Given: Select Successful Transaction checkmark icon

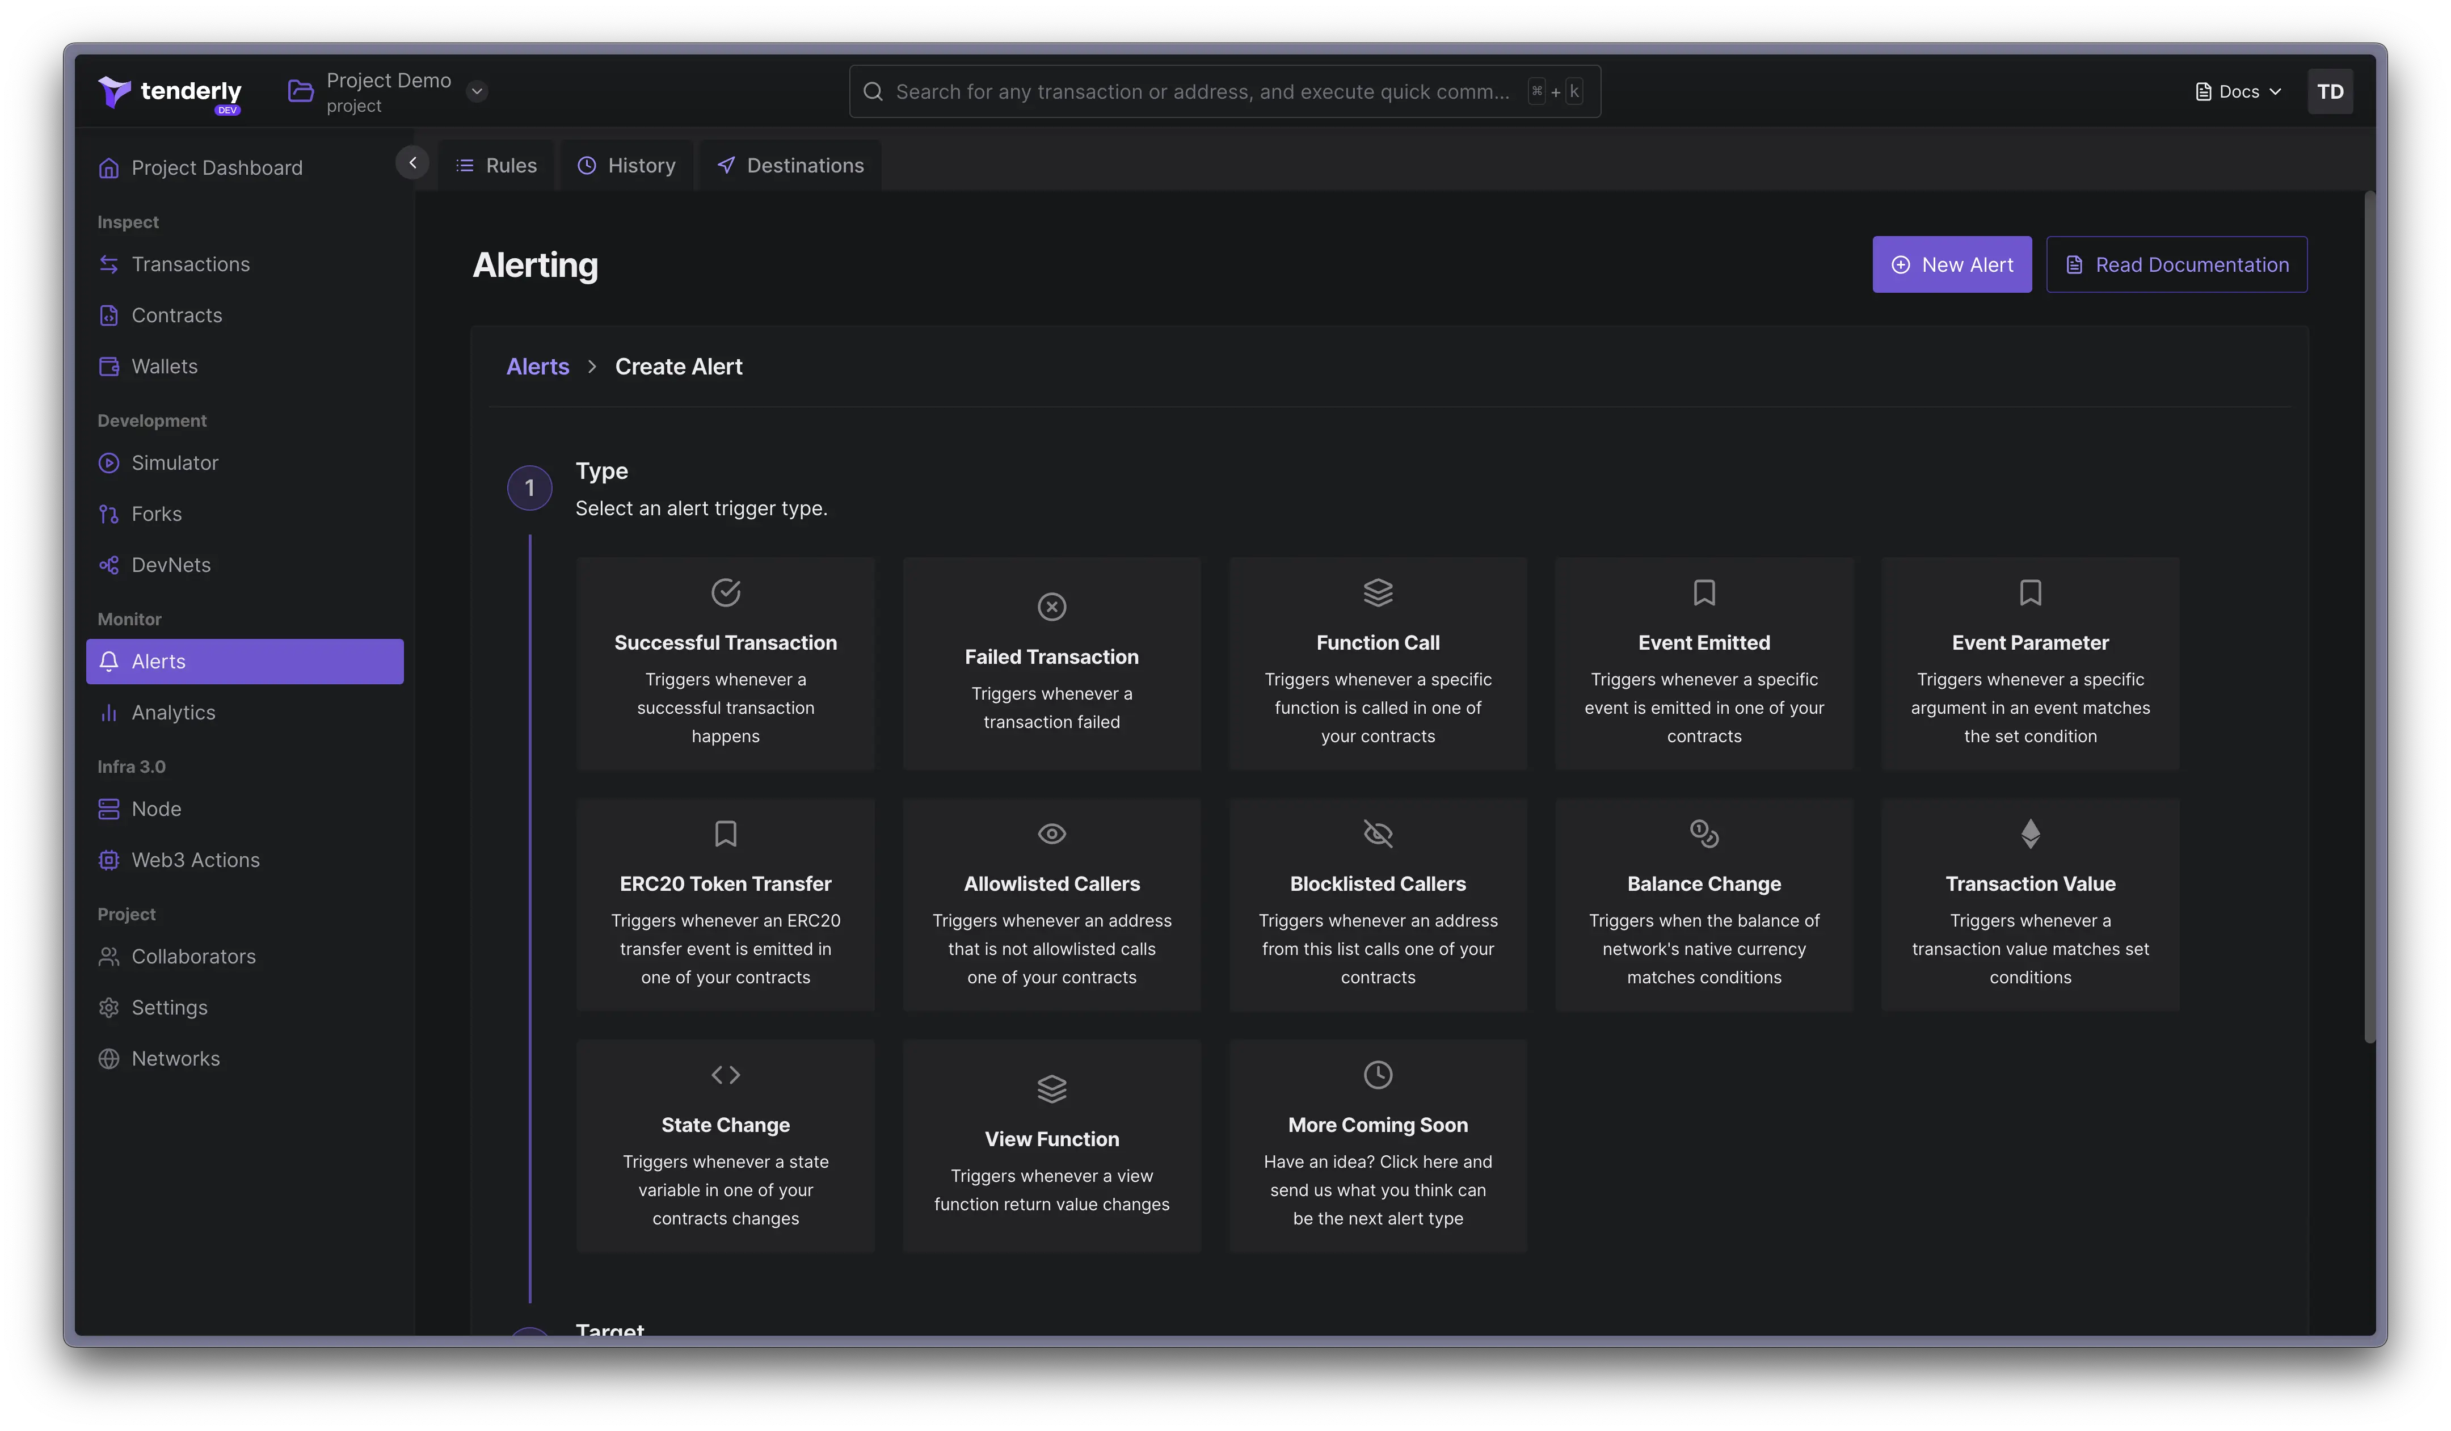Looking at the screenshot, I should [x=726, y=592].
